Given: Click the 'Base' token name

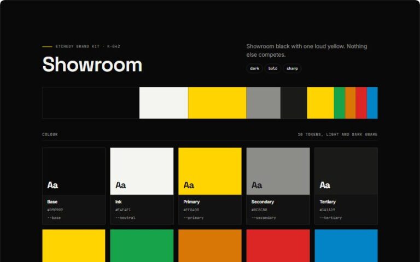Looking at the screenshot, I should click(52, 202).
